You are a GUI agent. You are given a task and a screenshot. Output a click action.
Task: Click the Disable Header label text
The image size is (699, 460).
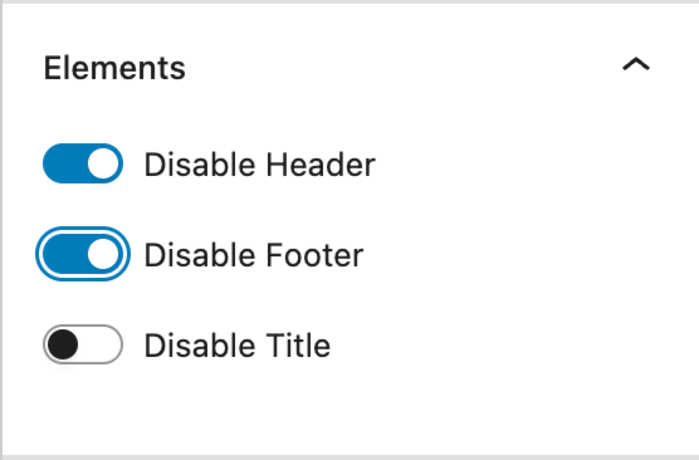click(260, 164)
